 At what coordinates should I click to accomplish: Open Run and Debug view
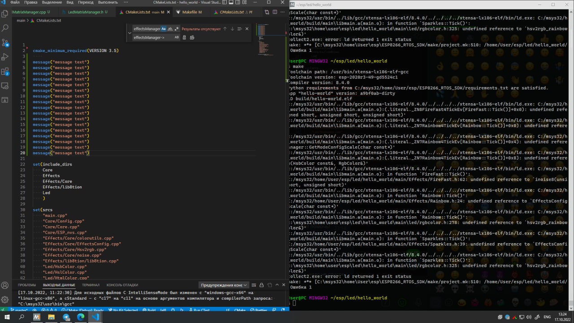(x=5, y=57)
